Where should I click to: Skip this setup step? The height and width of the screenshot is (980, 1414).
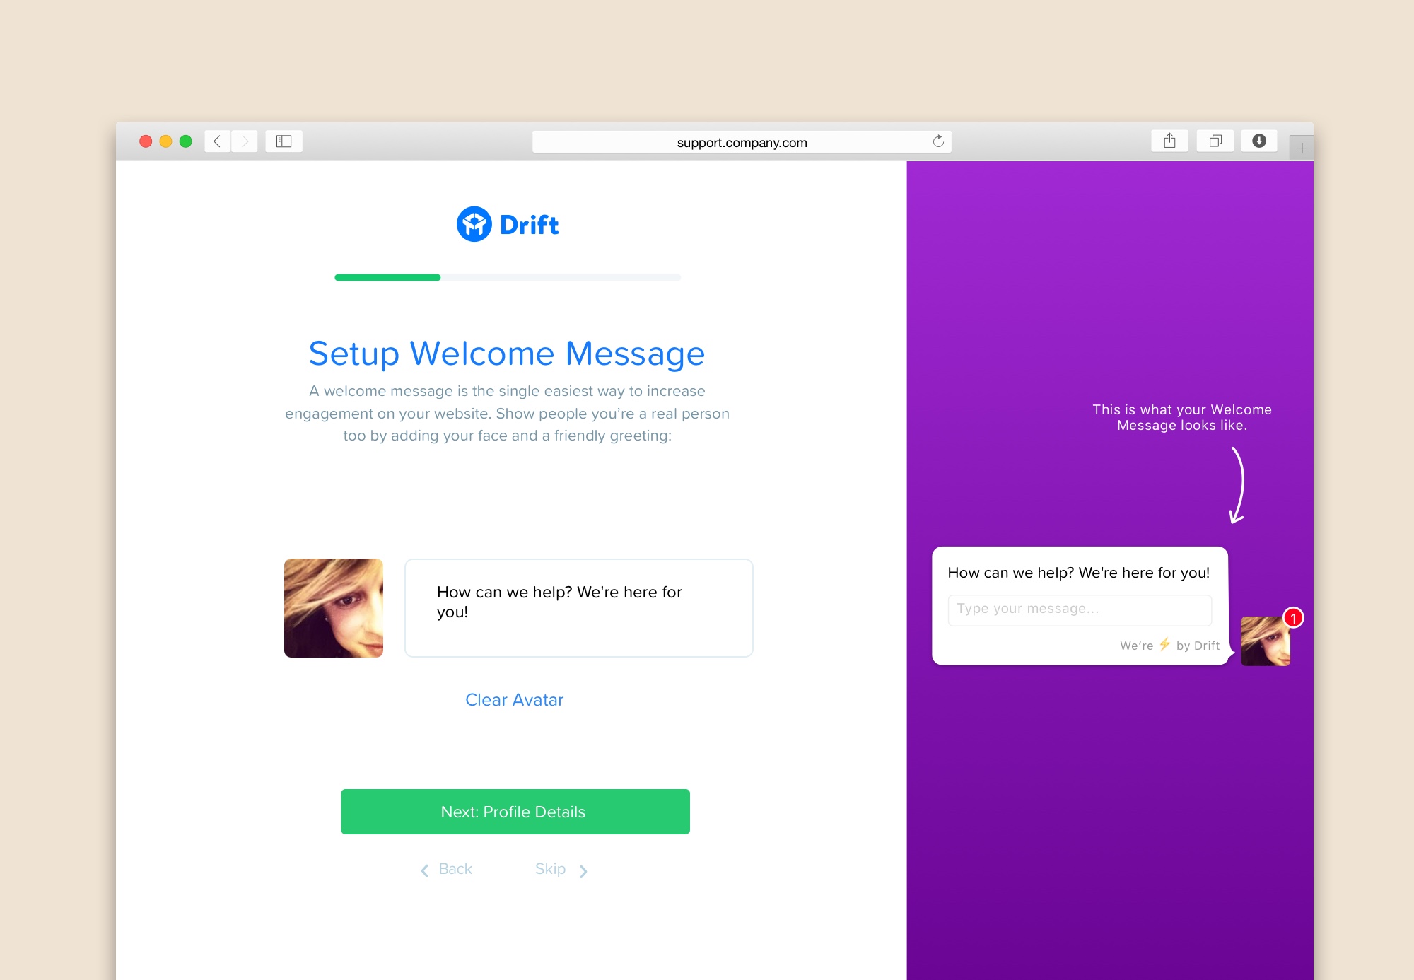point(561,869)
